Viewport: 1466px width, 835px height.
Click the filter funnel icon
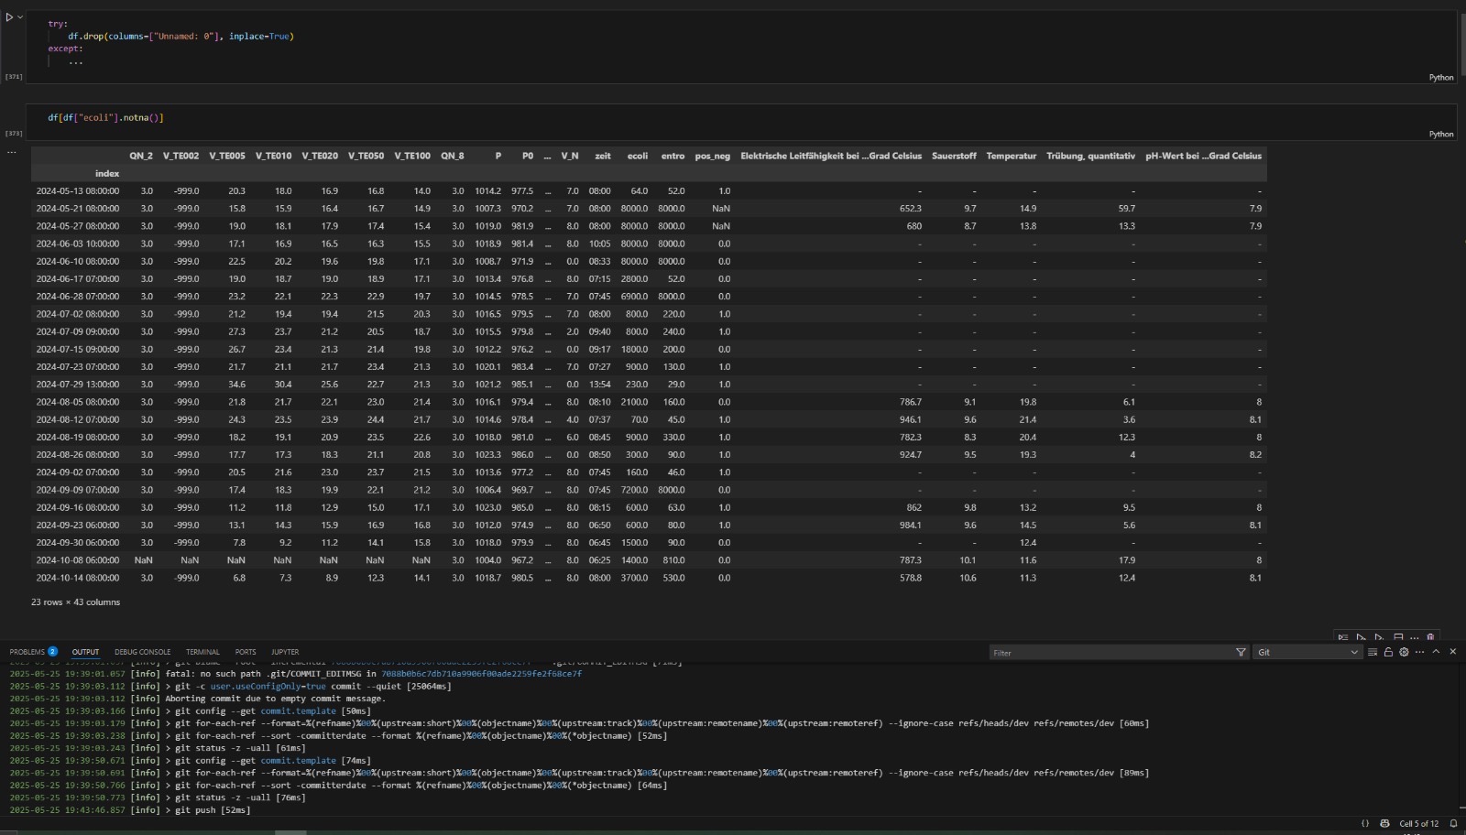(1241, 653)
